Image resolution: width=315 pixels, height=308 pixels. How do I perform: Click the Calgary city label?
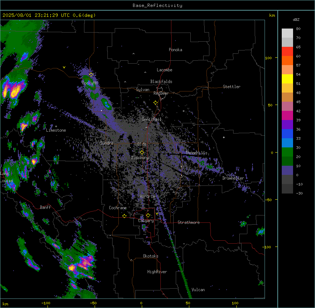click(146, 221)
